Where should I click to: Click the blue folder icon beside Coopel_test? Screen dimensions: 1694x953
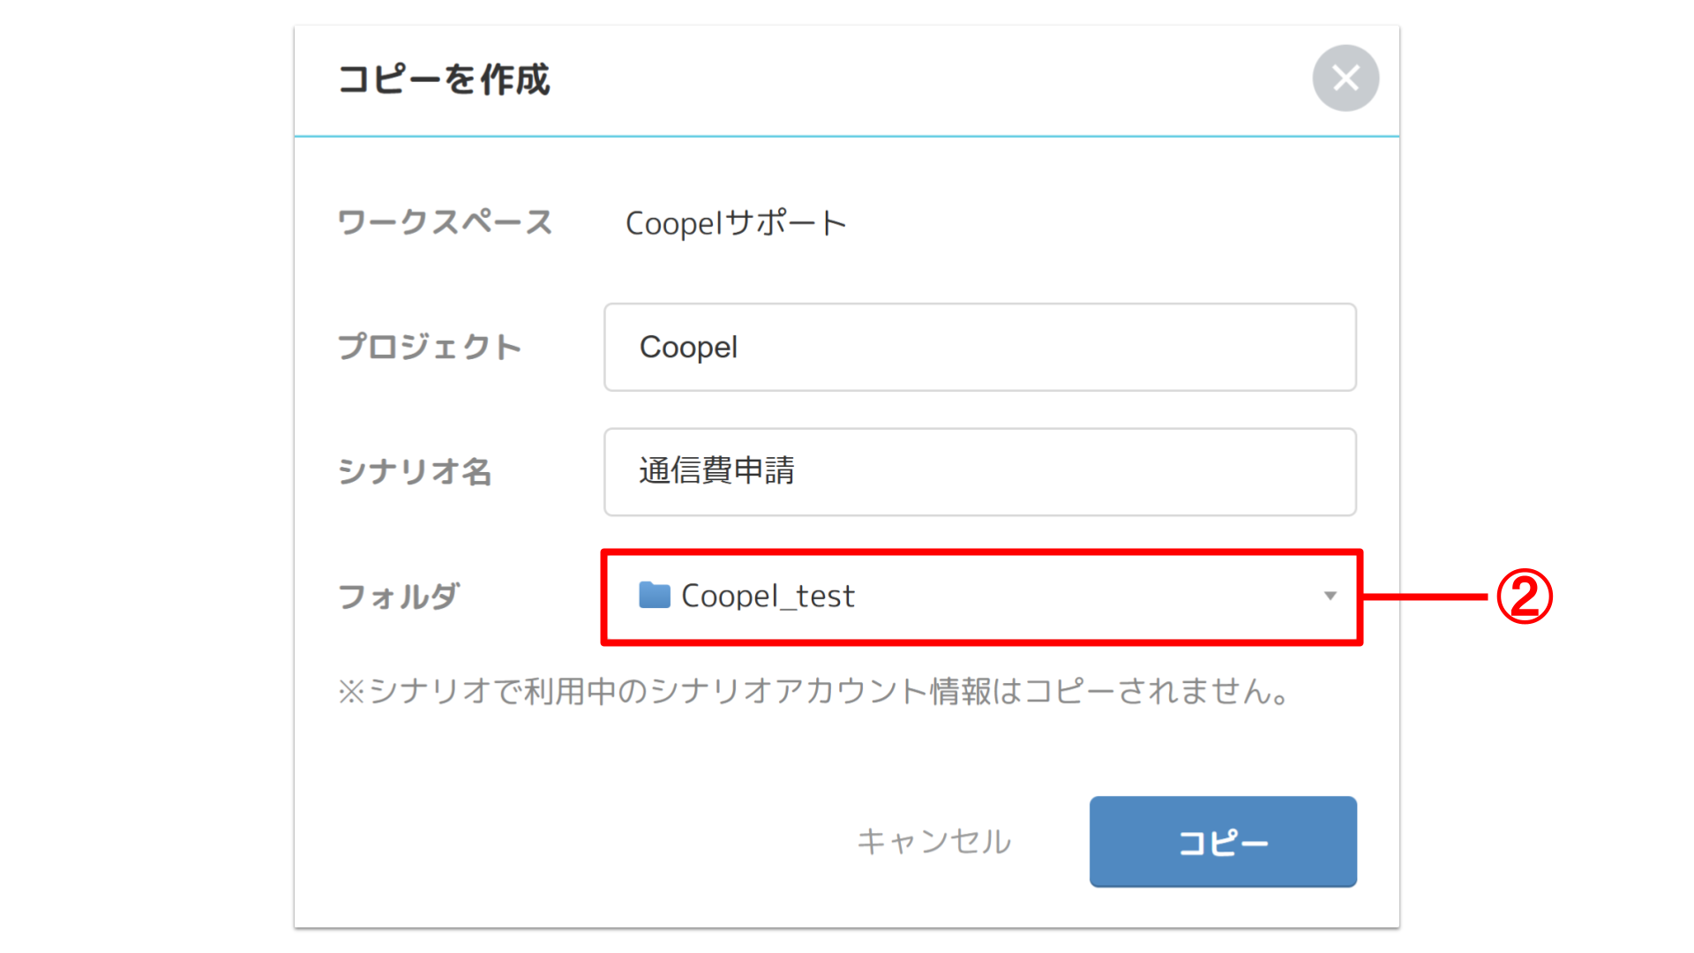point(654,596)
